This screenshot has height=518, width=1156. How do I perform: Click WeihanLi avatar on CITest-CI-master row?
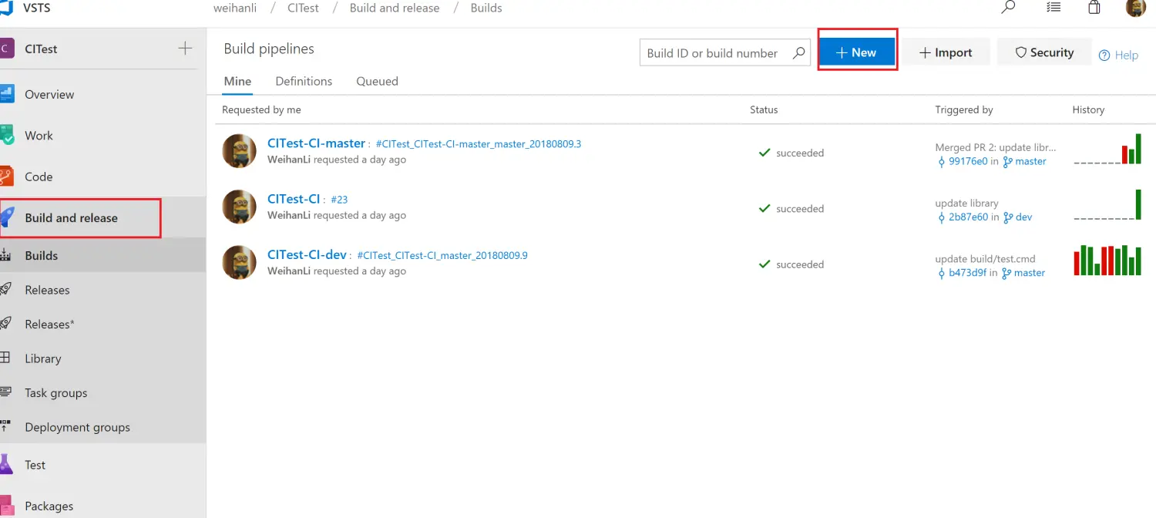pyautogui.click(x=239, y=150)
